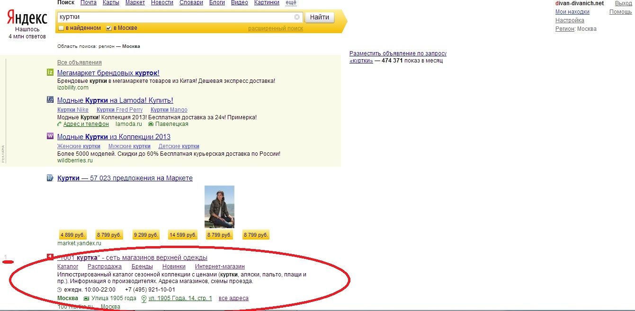This screenshot has width=635, height=311.
Task: Open the Каталог sitelink
Action: 68,267
